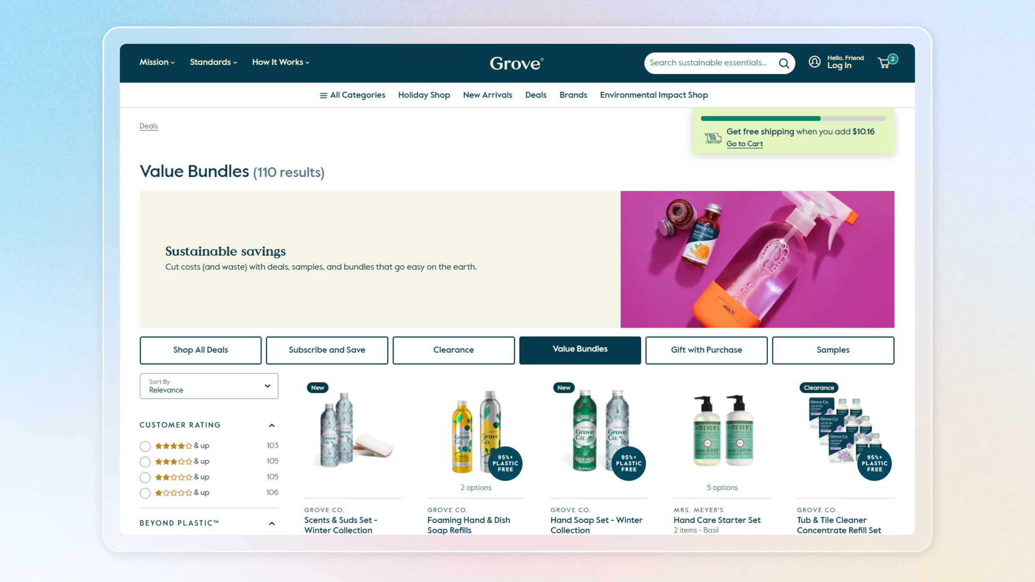Open the Mission dropdown menu
The height and width of the screenshot is (582, 1035).
157,62
